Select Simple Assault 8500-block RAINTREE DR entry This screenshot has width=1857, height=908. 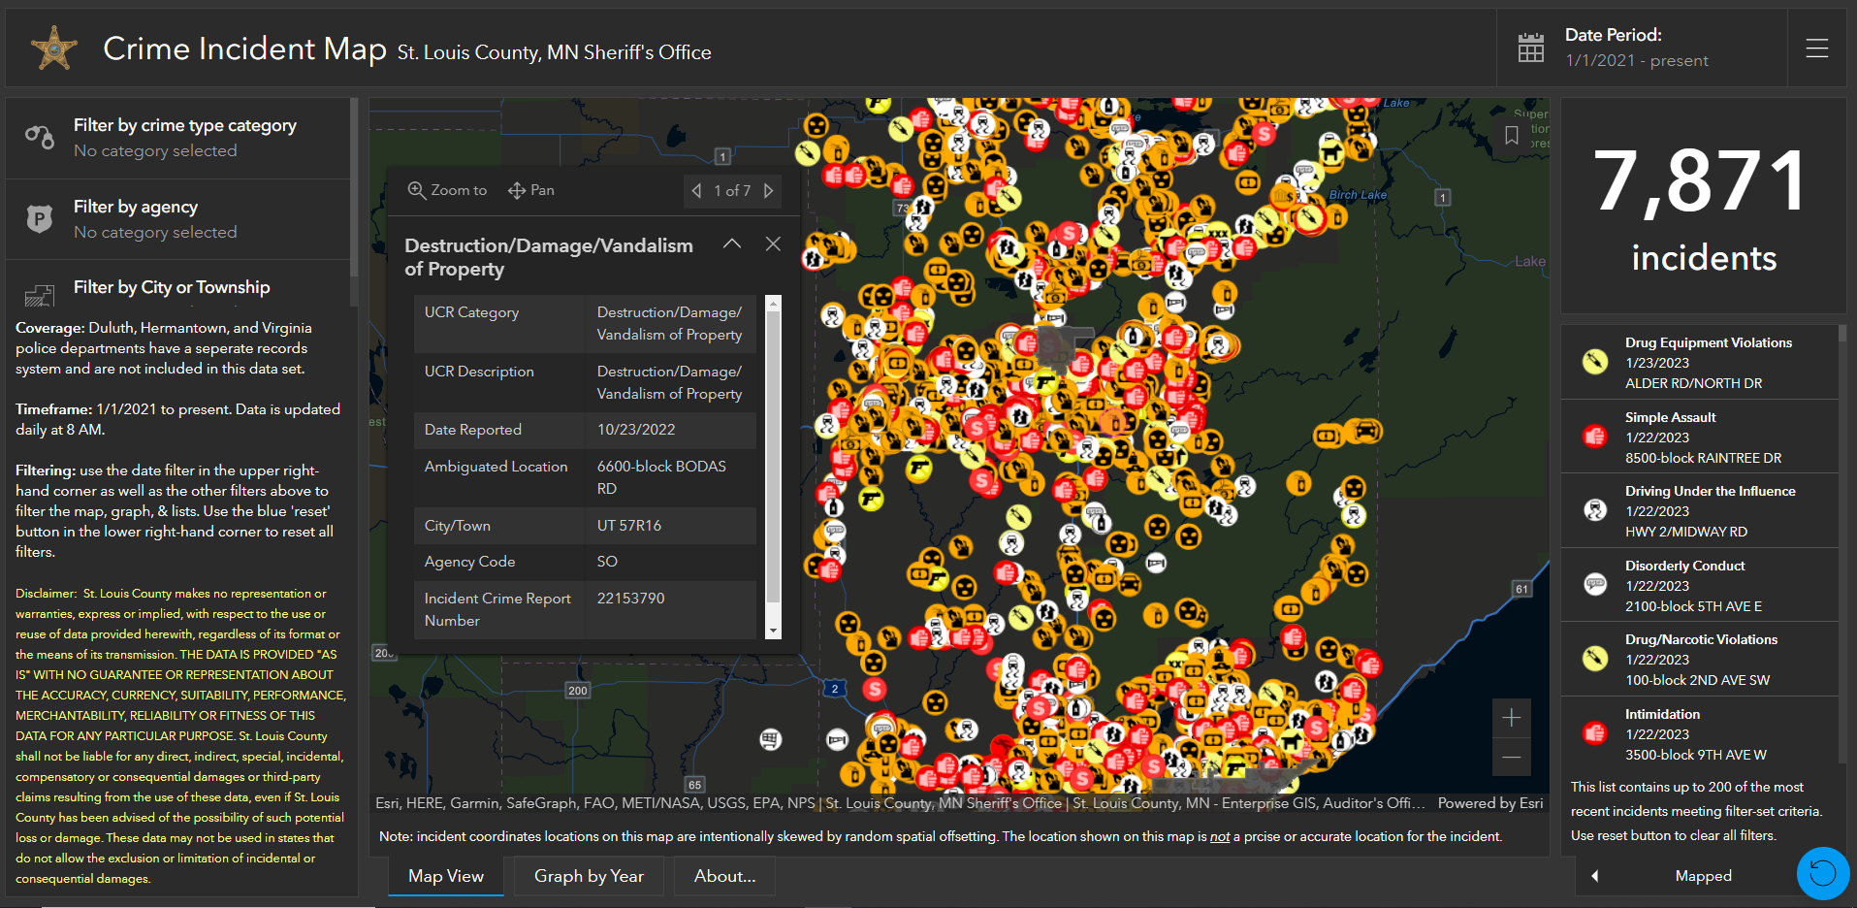point(1699,438)
